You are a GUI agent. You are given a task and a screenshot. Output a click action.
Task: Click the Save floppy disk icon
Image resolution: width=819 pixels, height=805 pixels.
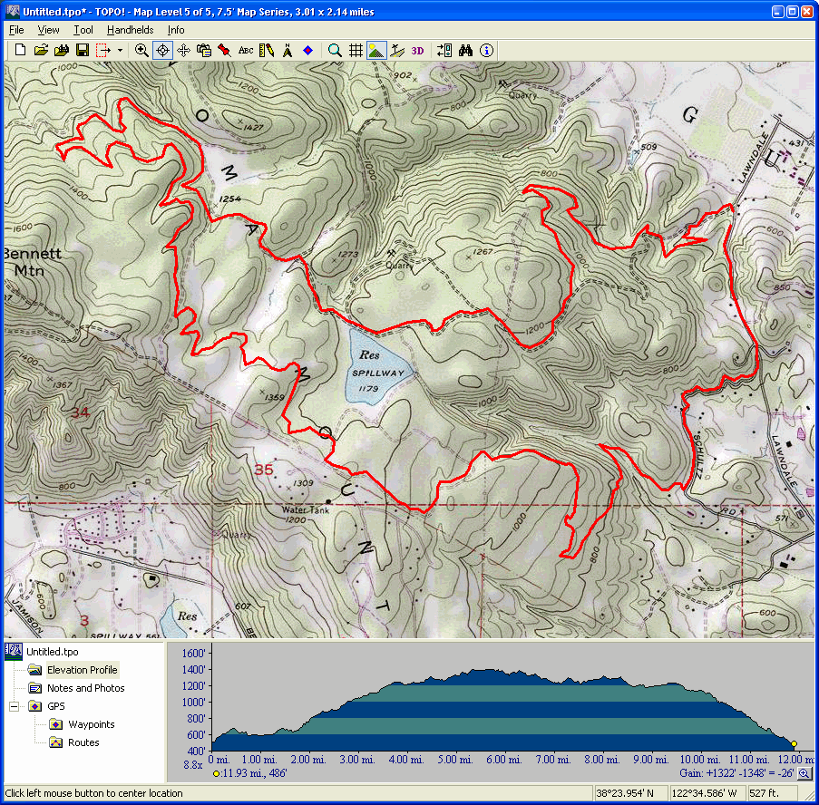click(82, 51)
